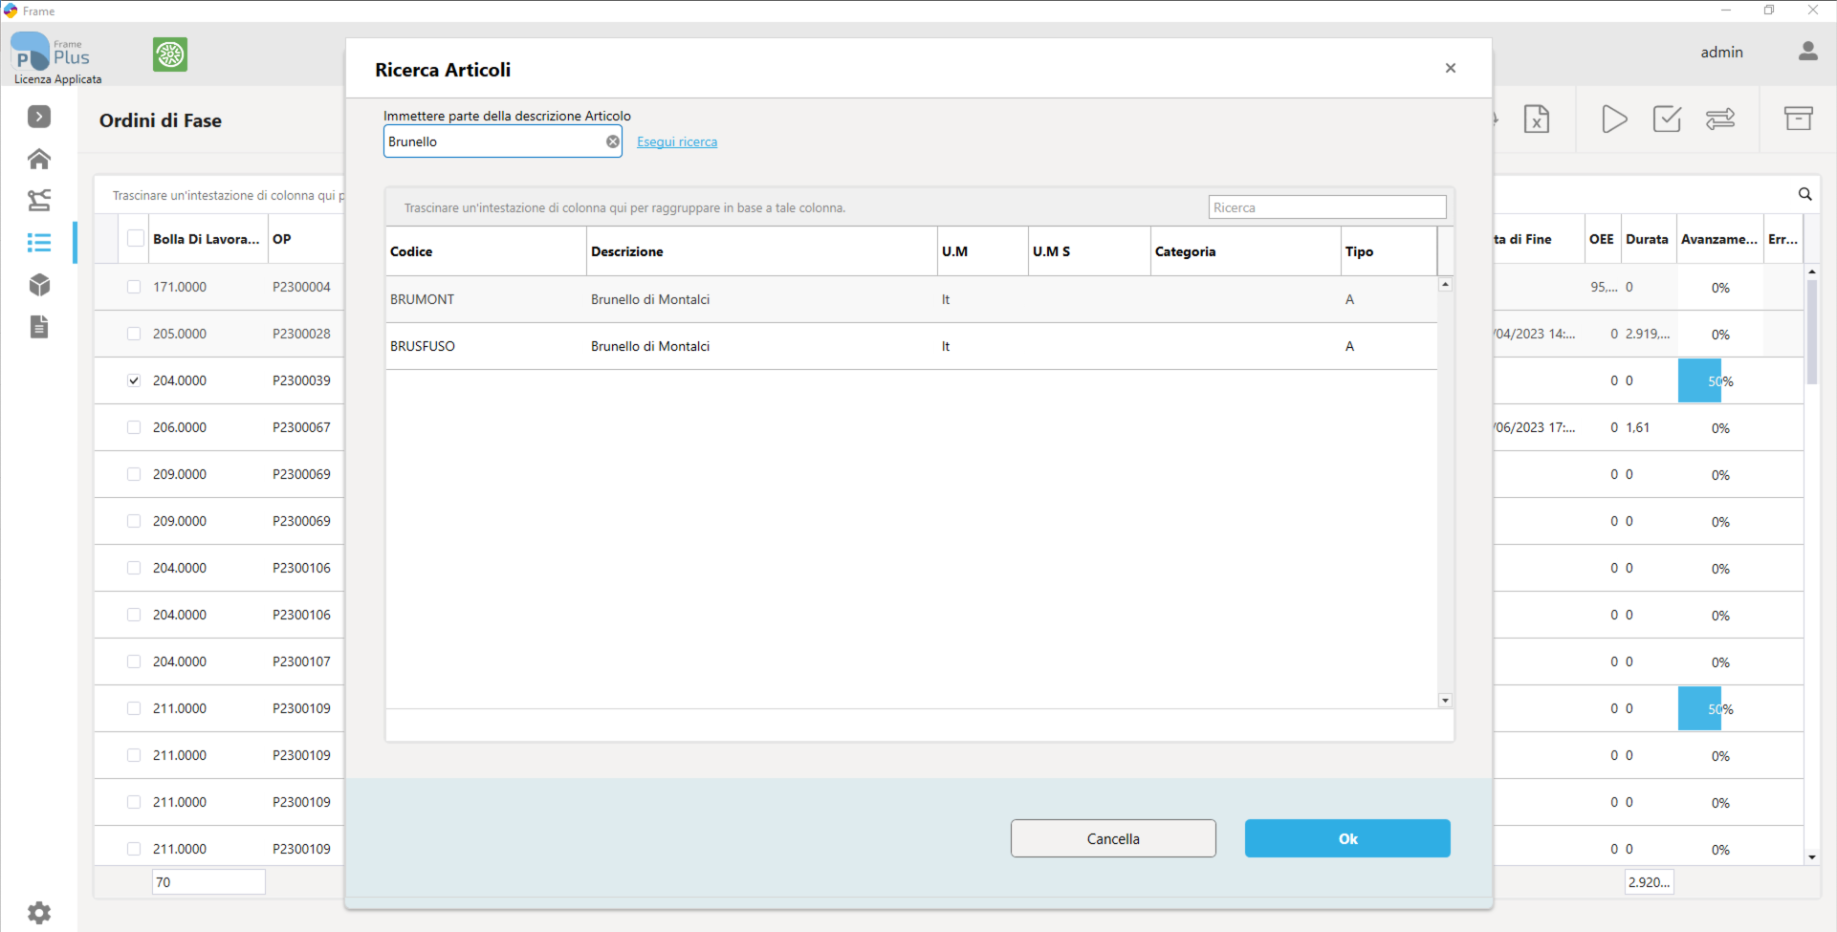The width and height of the screenshot is (1837, 932).
Task: Sort by Descrizione column header
Action: pos(762,251)
